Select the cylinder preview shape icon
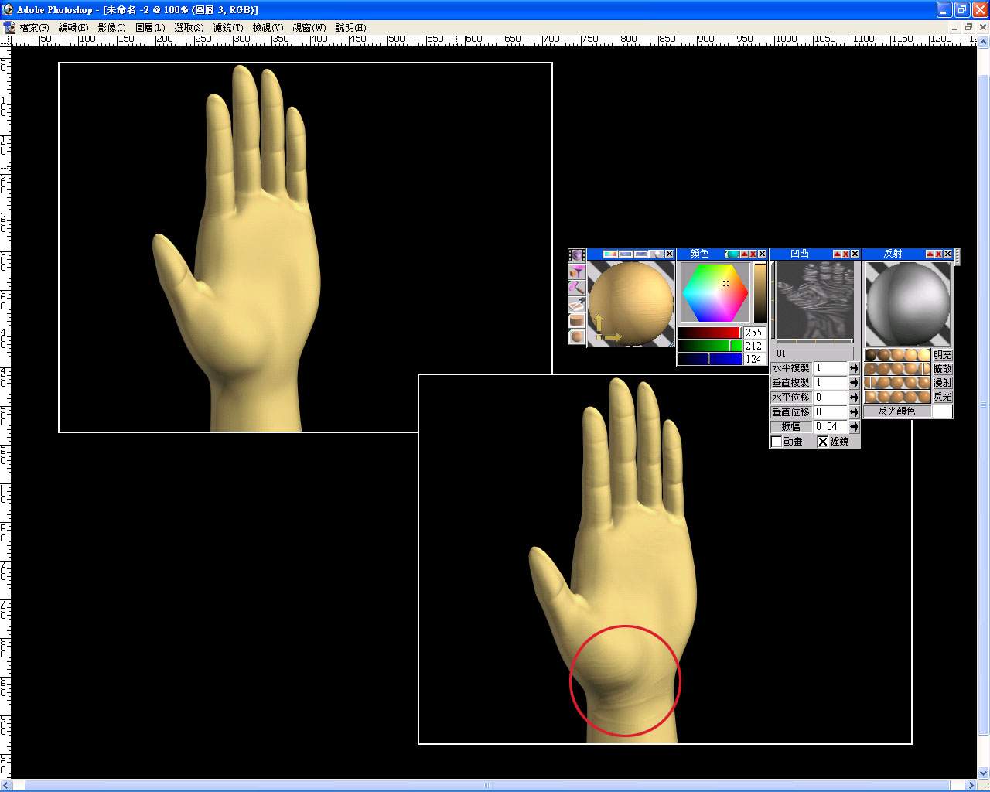The height and width of the screenshot is (792, 990). [x=576, y=320]
